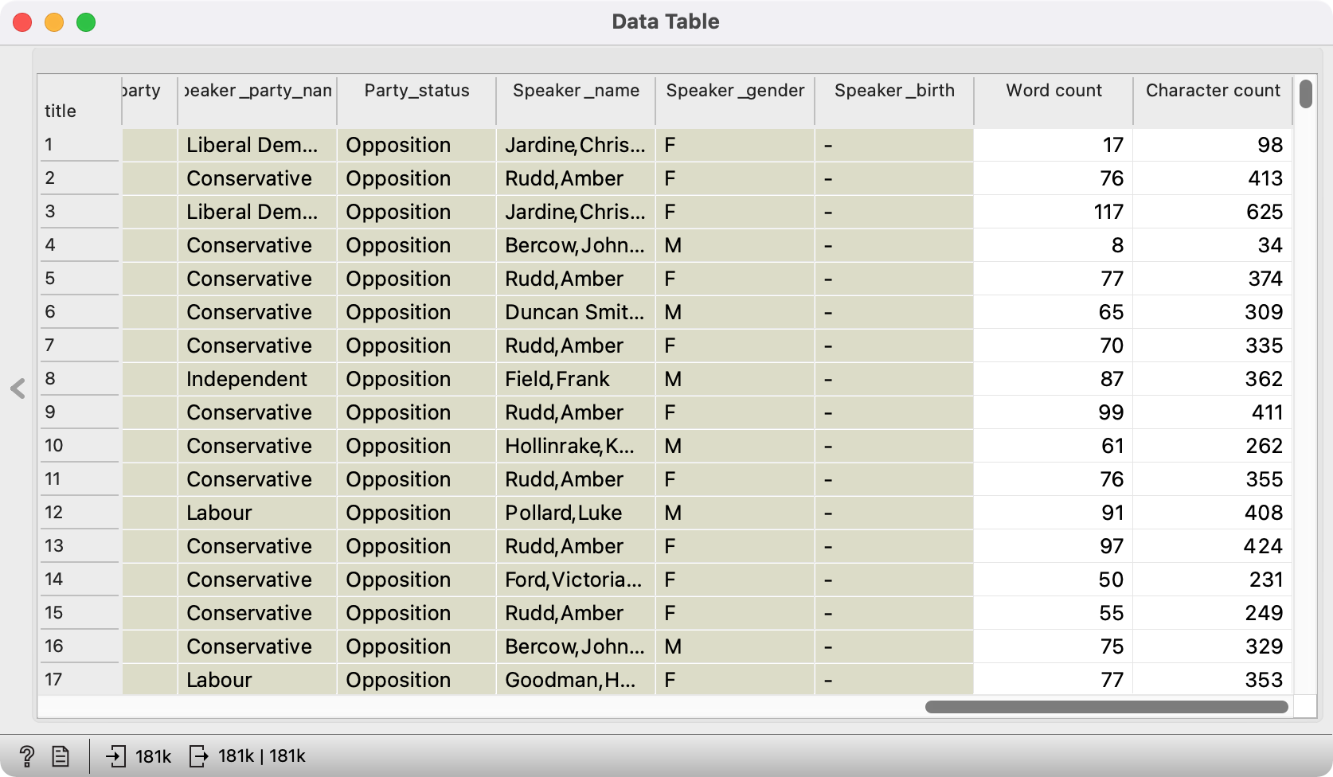Expand the collapsed left side panel
1333x777 pixels.
pyautogui.click(x=18, y=388)
